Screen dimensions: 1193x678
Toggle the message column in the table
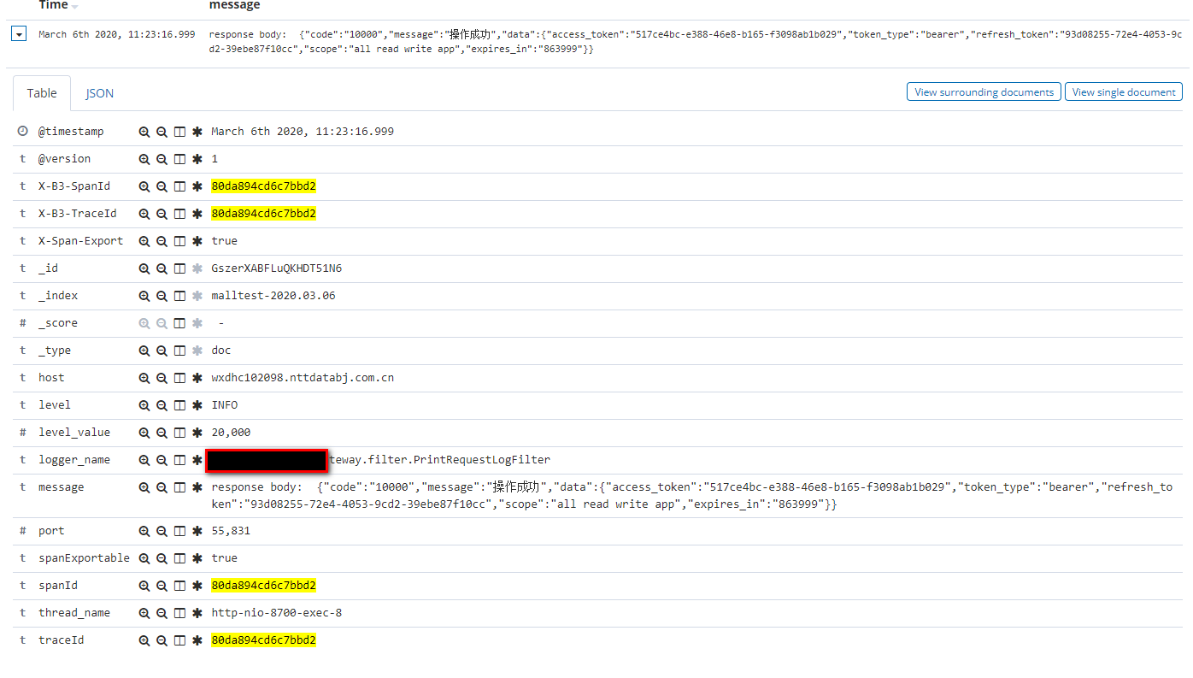tap(179, 486)
